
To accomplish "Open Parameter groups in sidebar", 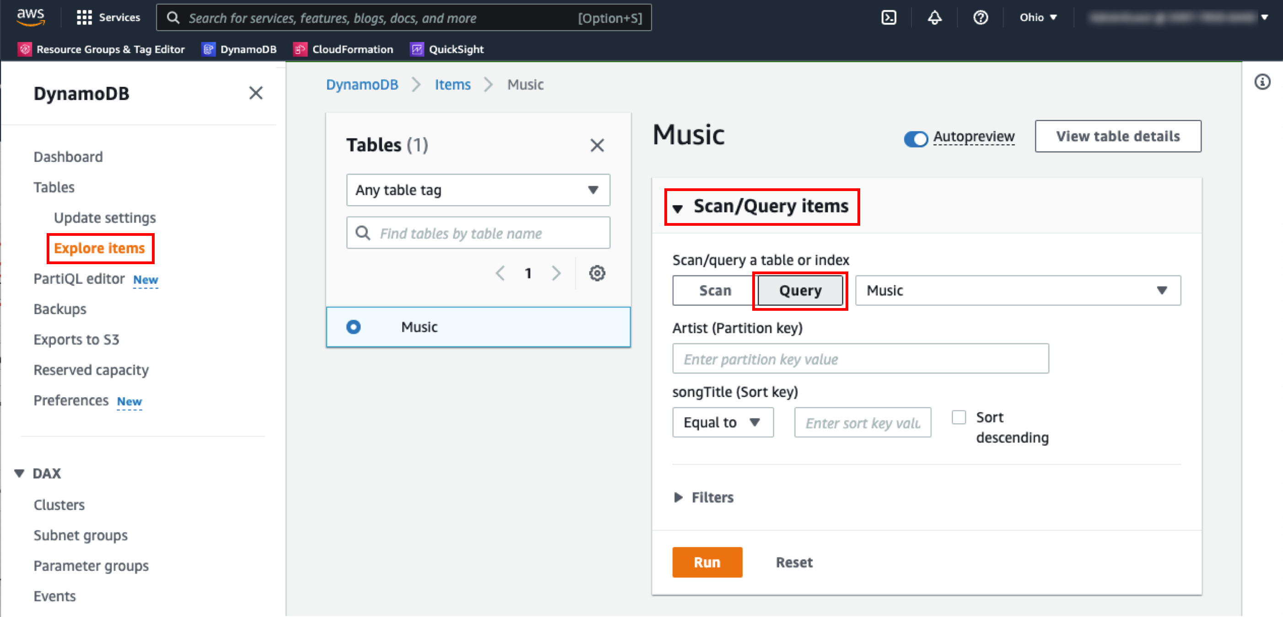I will pos(91,566).
